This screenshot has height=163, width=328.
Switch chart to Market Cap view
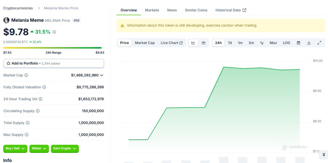tap(145, 43)
